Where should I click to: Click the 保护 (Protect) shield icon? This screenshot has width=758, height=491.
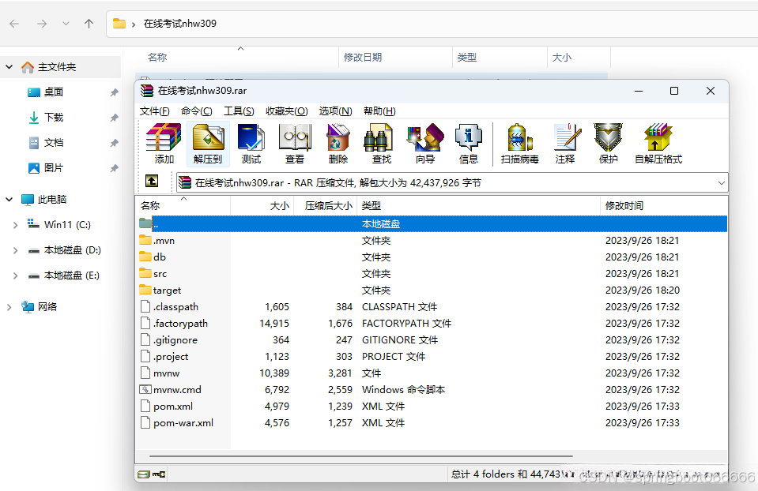pyautogui.click(x=608, y=144)
